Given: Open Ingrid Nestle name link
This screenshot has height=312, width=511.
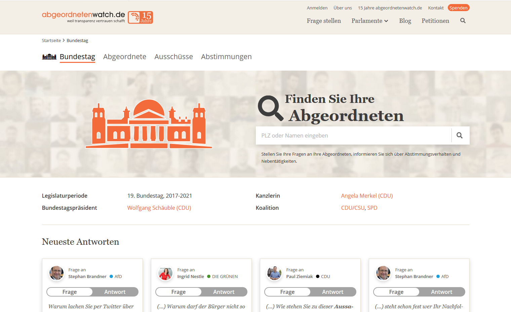Looking at the screenshot, I should point(191,276).
